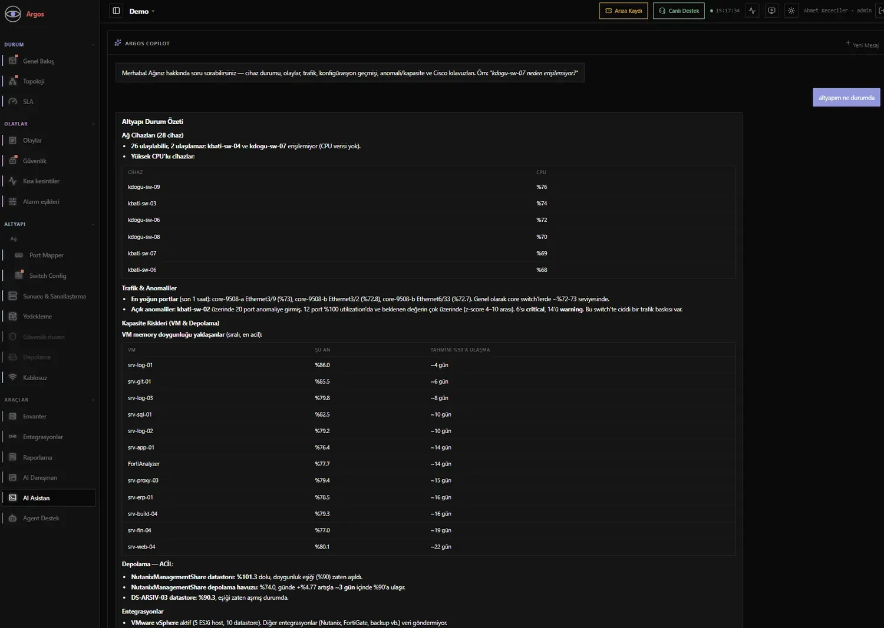Click the Arıza Kaydı button
884x628 pixels.
[x=624, y=11]
